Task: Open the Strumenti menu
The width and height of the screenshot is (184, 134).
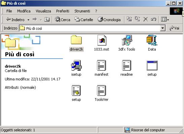Action: pyautogui.click(x=82, y=11)
